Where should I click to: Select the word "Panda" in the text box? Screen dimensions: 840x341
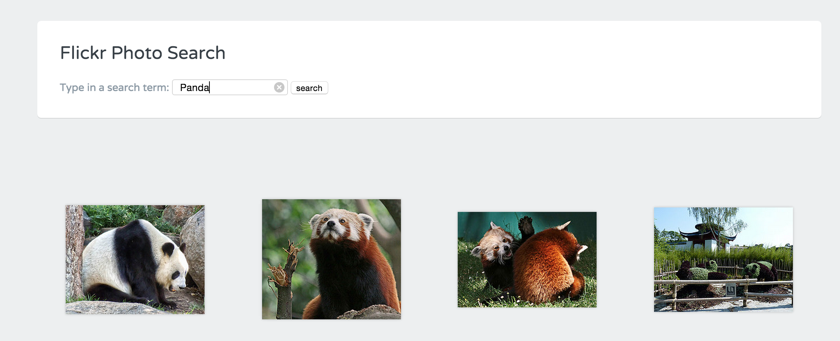click(193, 87)
